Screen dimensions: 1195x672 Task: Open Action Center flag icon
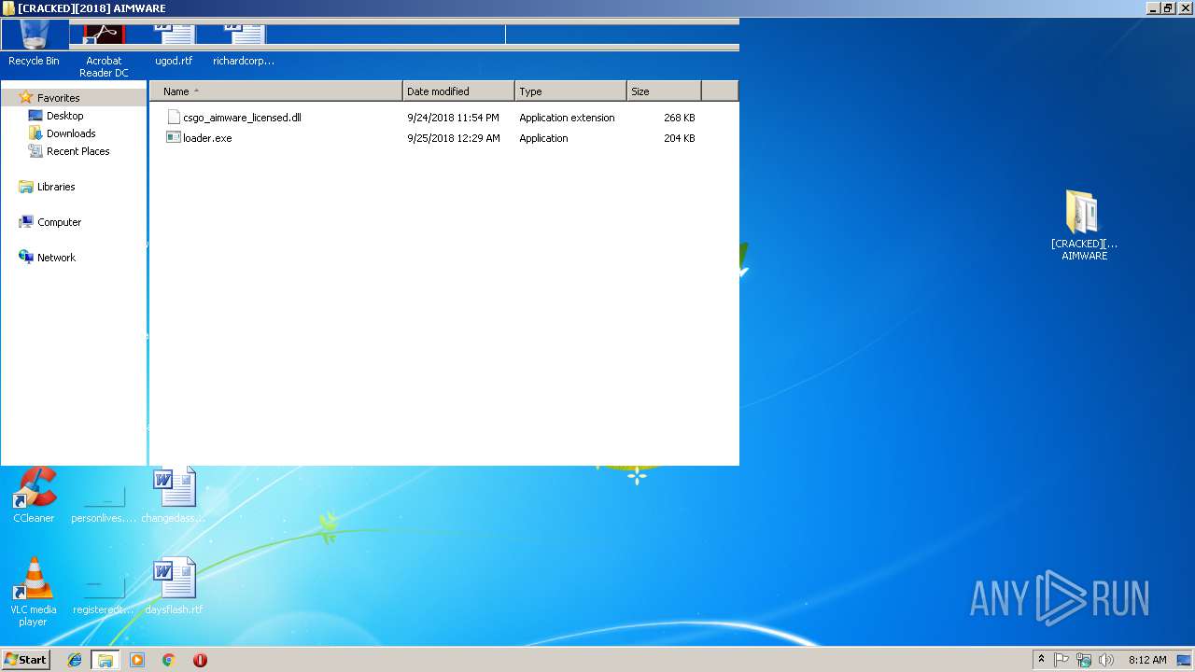coord(1061,660)
